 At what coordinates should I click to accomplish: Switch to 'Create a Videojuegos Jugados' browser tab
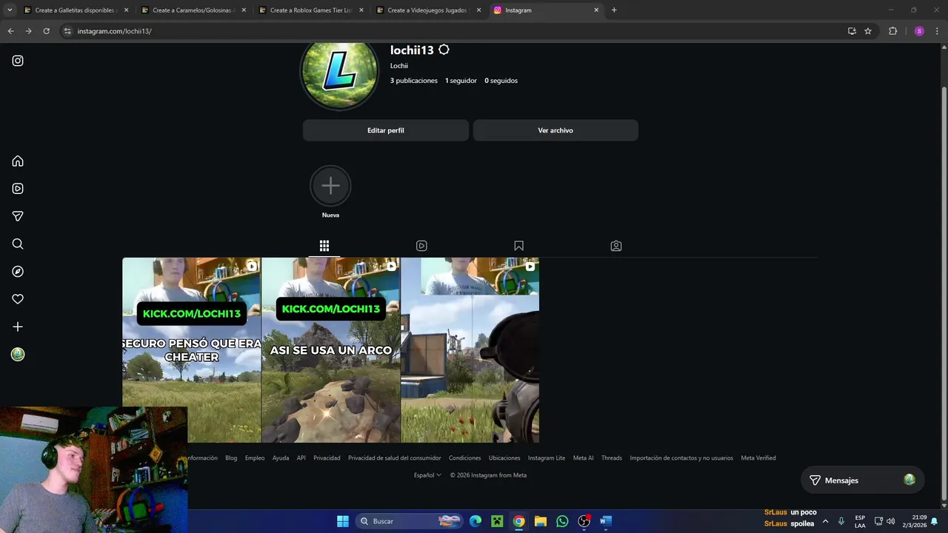click(428, 10)
